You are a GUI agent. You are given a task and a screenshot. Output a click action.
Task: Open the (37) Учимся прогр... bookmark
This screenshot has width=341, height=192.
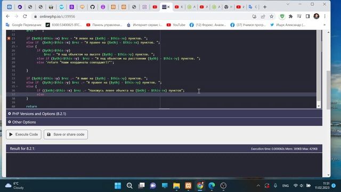248,25
